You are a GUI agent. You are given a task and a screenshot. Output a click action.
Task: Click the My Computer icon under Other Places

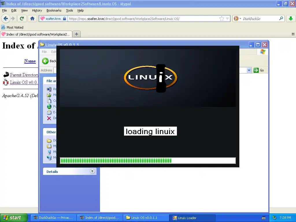click(x=49, y=152)
